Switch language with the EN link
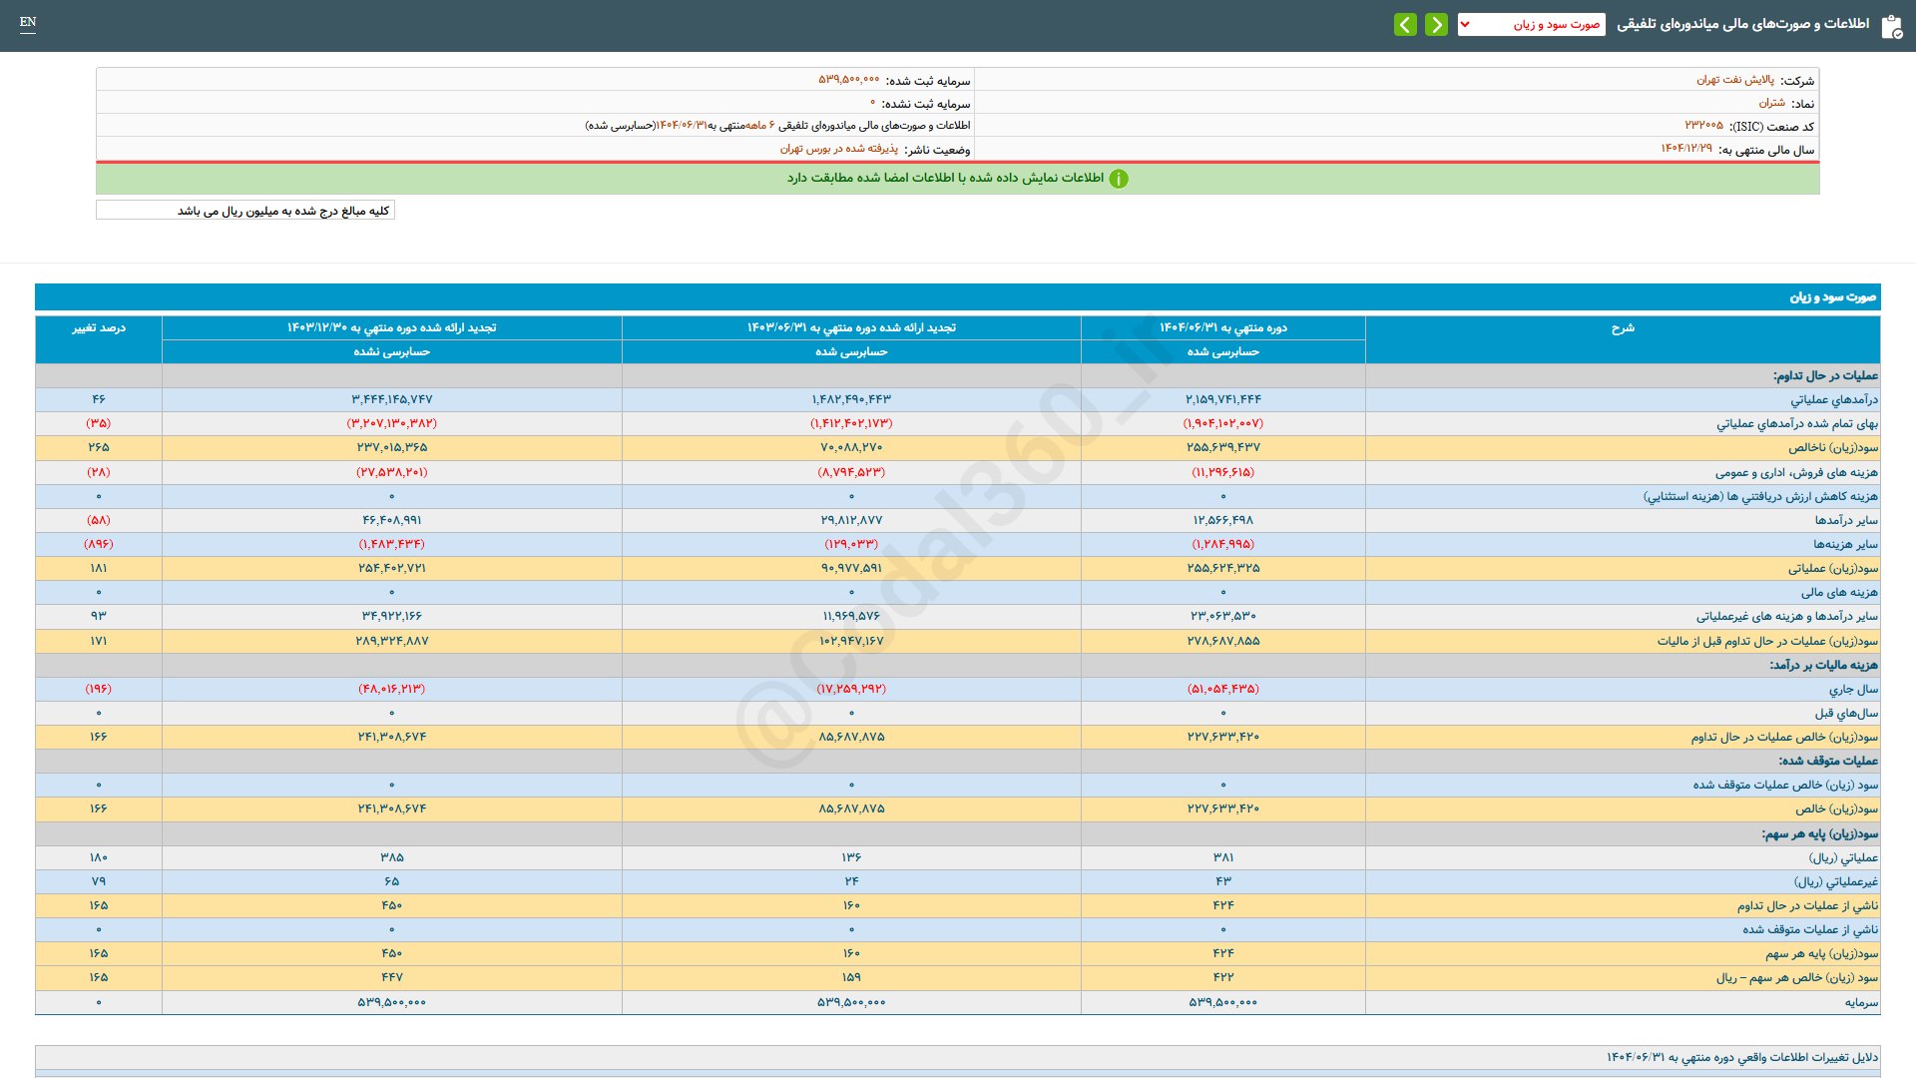 point(28,22)
